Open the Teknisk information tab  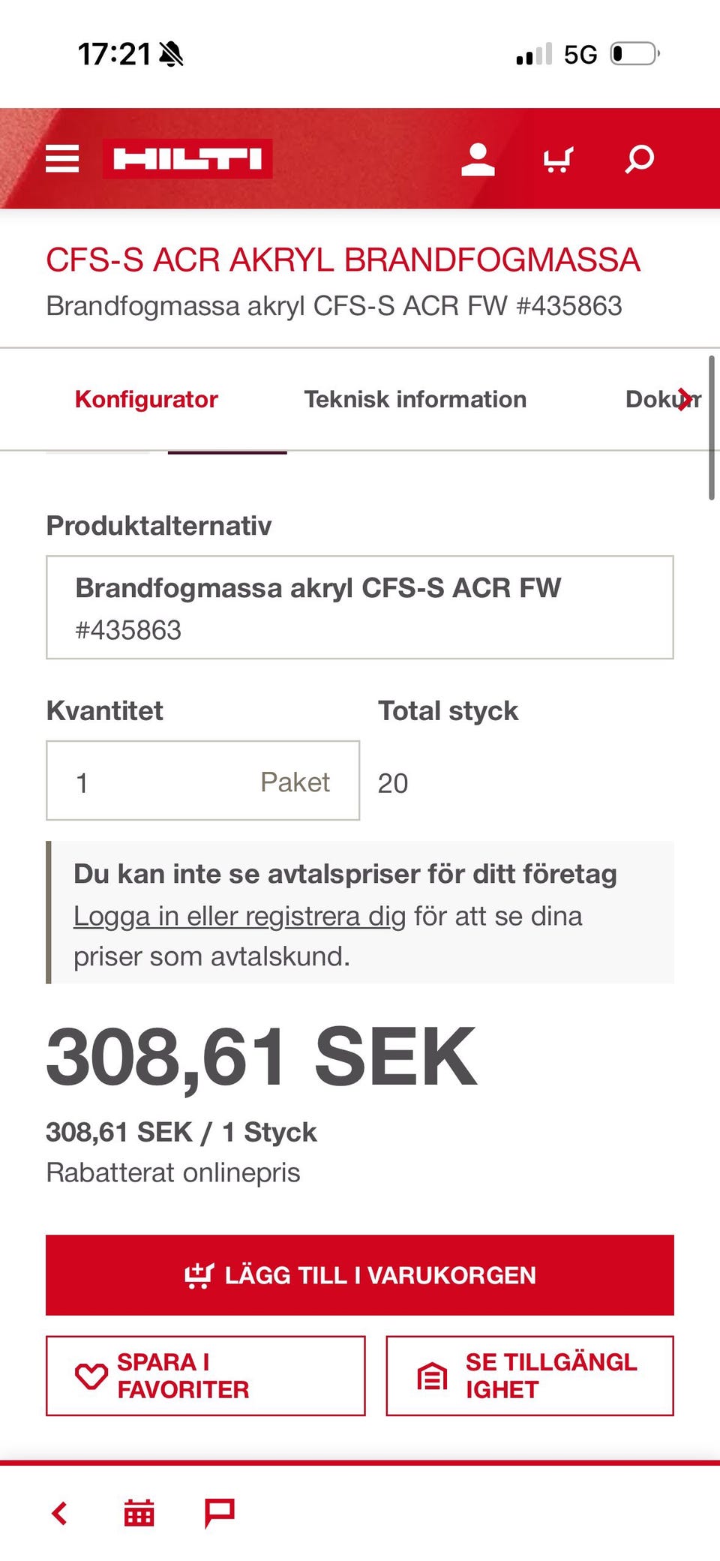tap(415, 399)
